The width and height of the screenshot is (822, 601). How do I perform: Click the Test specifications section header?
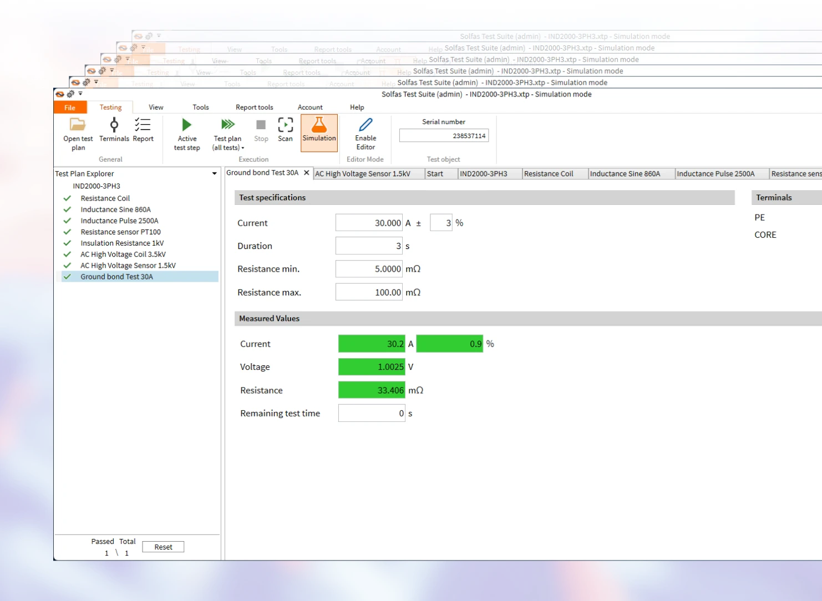tap(484, 197)
